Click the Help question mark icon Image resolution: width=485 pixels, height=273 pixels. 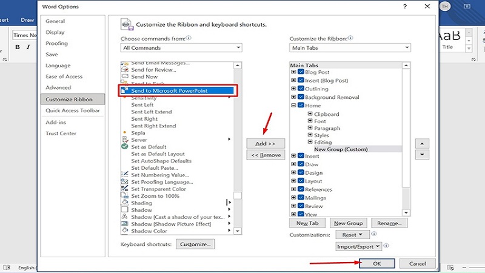(x=405, y=7)
